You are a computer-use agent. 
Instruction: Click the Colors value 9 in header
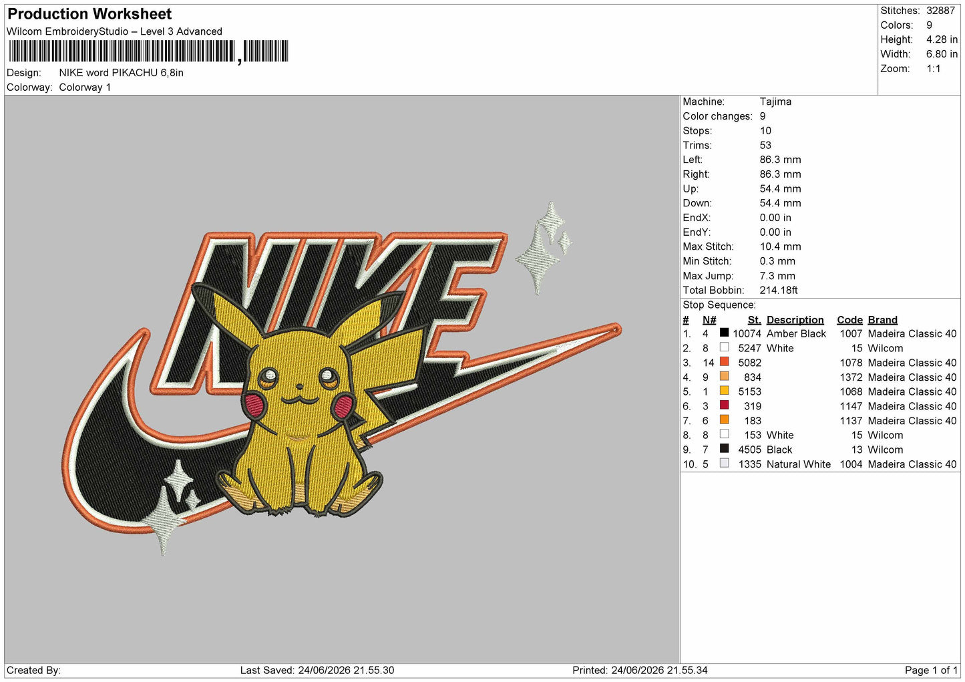pos(930,25)
